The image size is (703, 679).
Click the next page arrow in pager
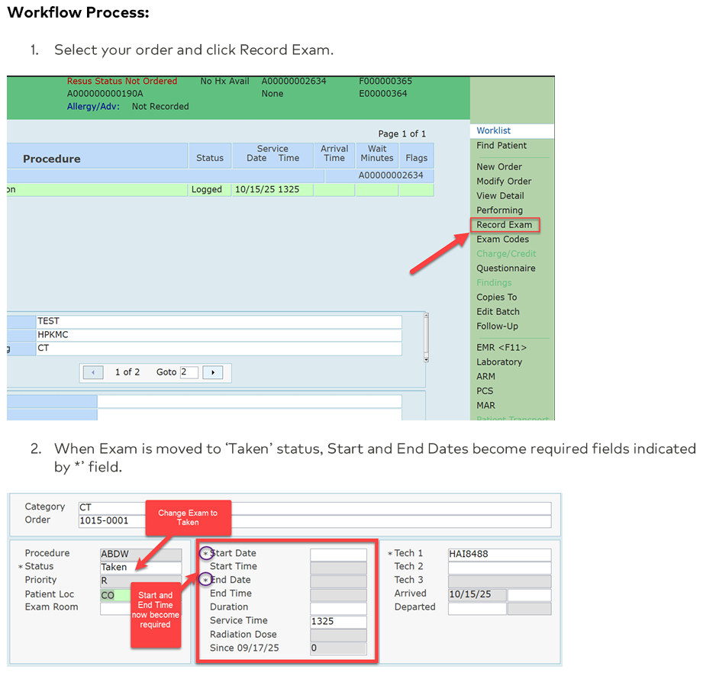pos(212,372)
